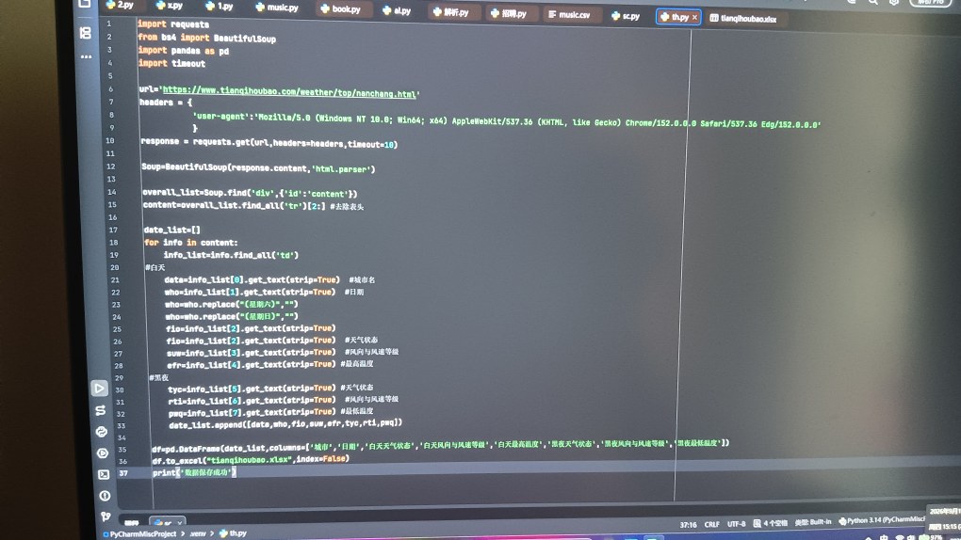Switch to the 1.py tab
The height and width of the screenshot is (540, 961).
click(x=220, y=7)
